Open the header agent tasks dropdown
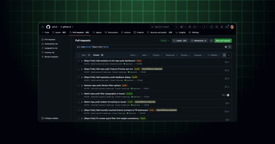The width and height of the screenshot is (275, 144). (x=196, y=27)
